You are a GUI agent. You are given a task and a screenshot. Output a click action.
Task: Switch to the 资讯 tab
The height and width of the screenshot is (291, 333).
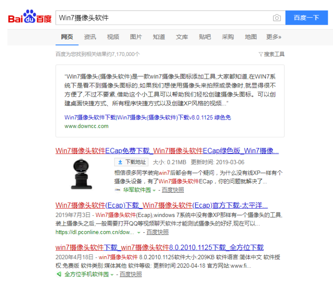tap(90, 37)
